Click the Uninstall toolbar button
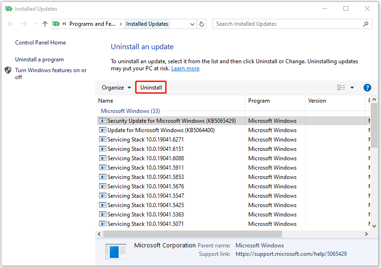381x268 pixels. 151,88
